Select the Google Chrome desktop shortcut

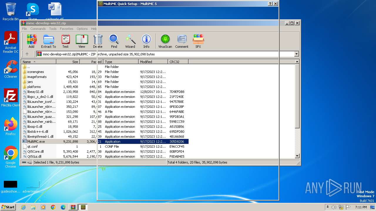click(x=11, y=157)
